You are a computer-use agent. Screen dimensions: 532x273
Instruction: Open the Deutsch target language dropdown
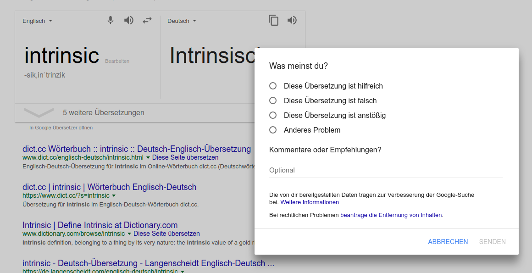tap(182, 21)
